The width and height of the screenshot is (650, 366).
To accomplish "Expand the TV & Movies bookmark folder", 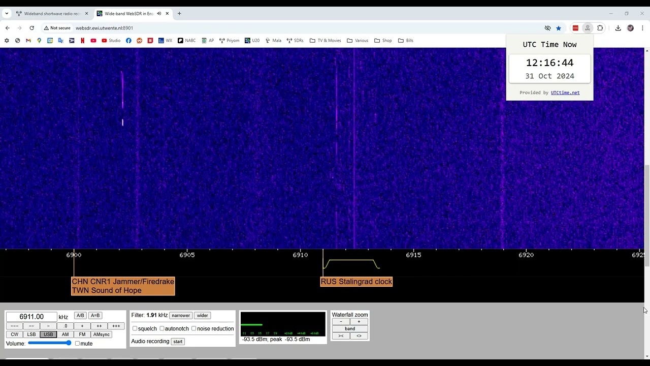I will click(x=325, y=41).
